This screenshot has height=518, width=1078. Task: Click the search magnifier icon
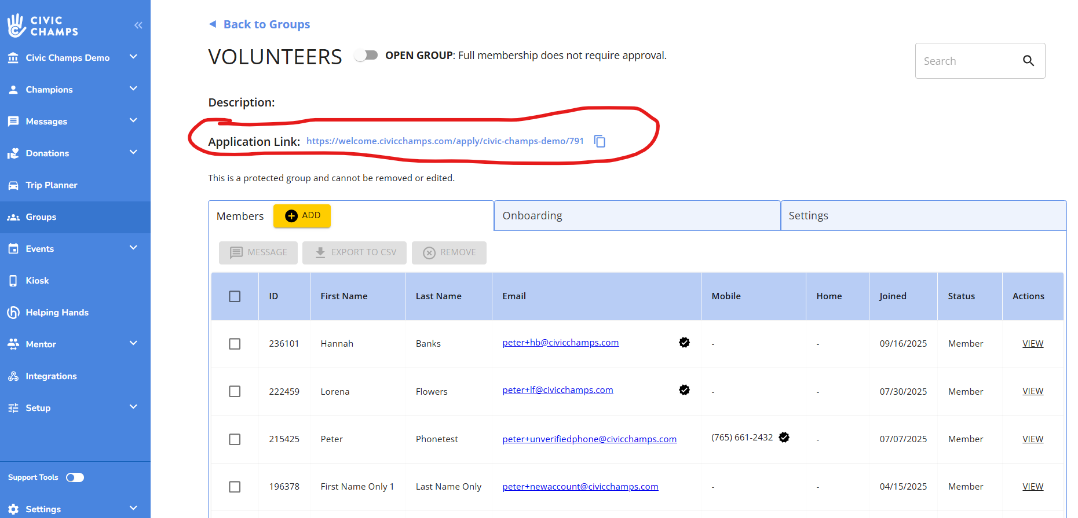(x=1028, y=61)
